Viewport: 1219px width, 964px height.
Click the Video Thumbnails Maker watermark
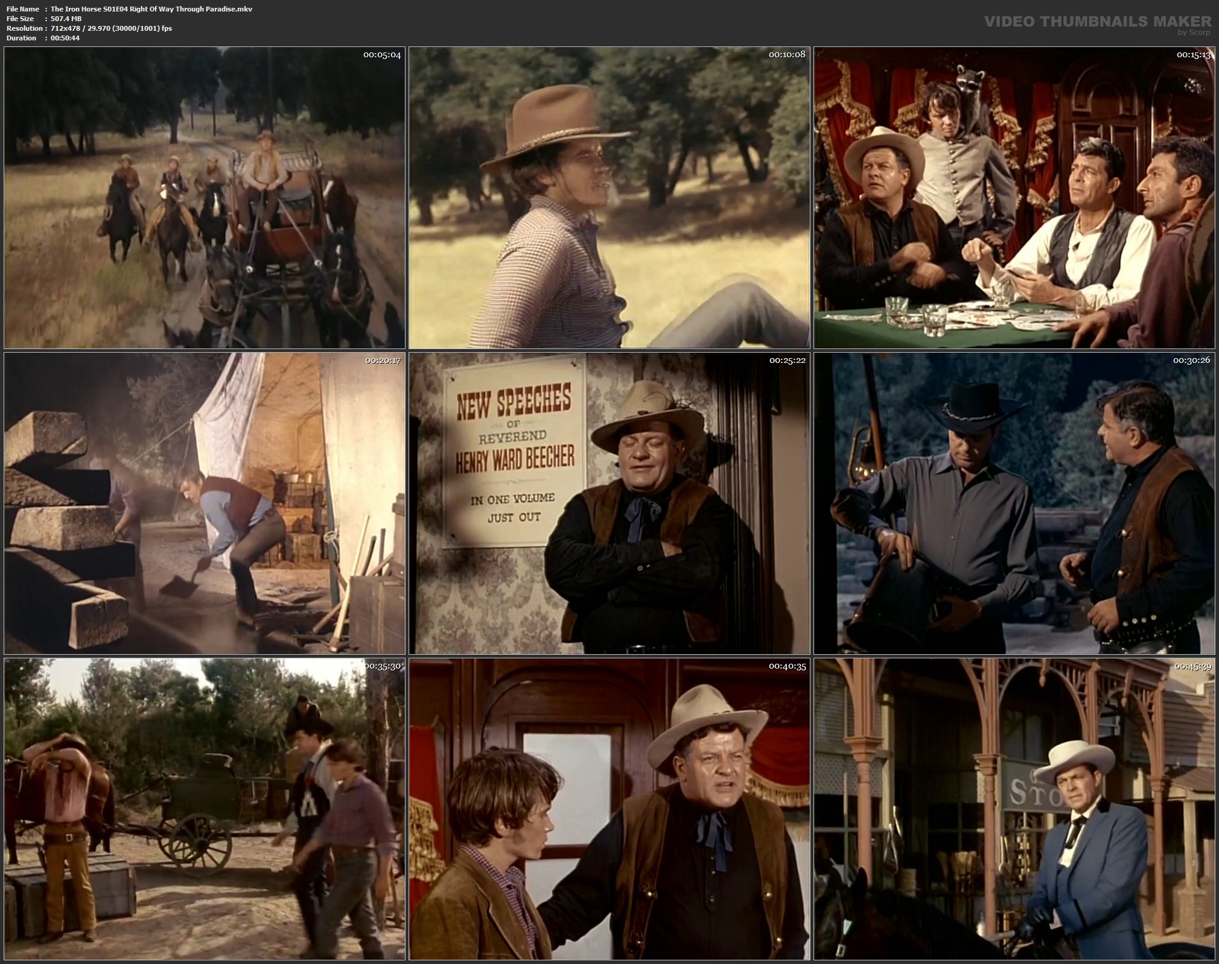(1097, 22)
